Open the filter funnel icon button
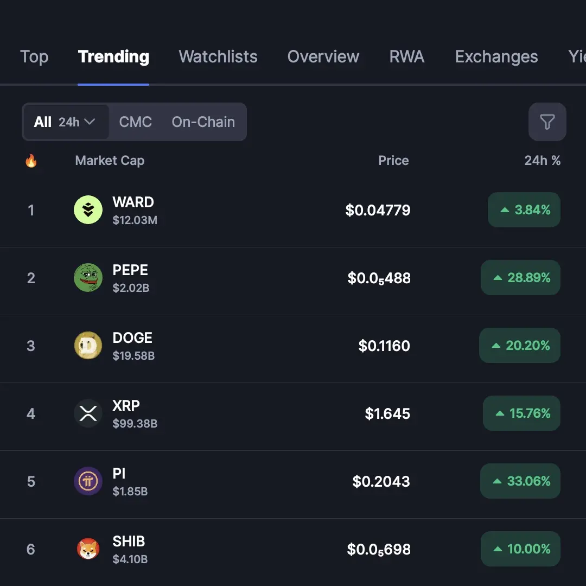Viewport: 586px width, 586px height. [x=547, y=122]
